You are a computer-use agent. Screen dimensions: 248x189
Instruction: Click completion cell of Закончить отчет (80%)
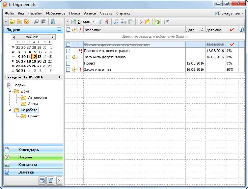232,70
